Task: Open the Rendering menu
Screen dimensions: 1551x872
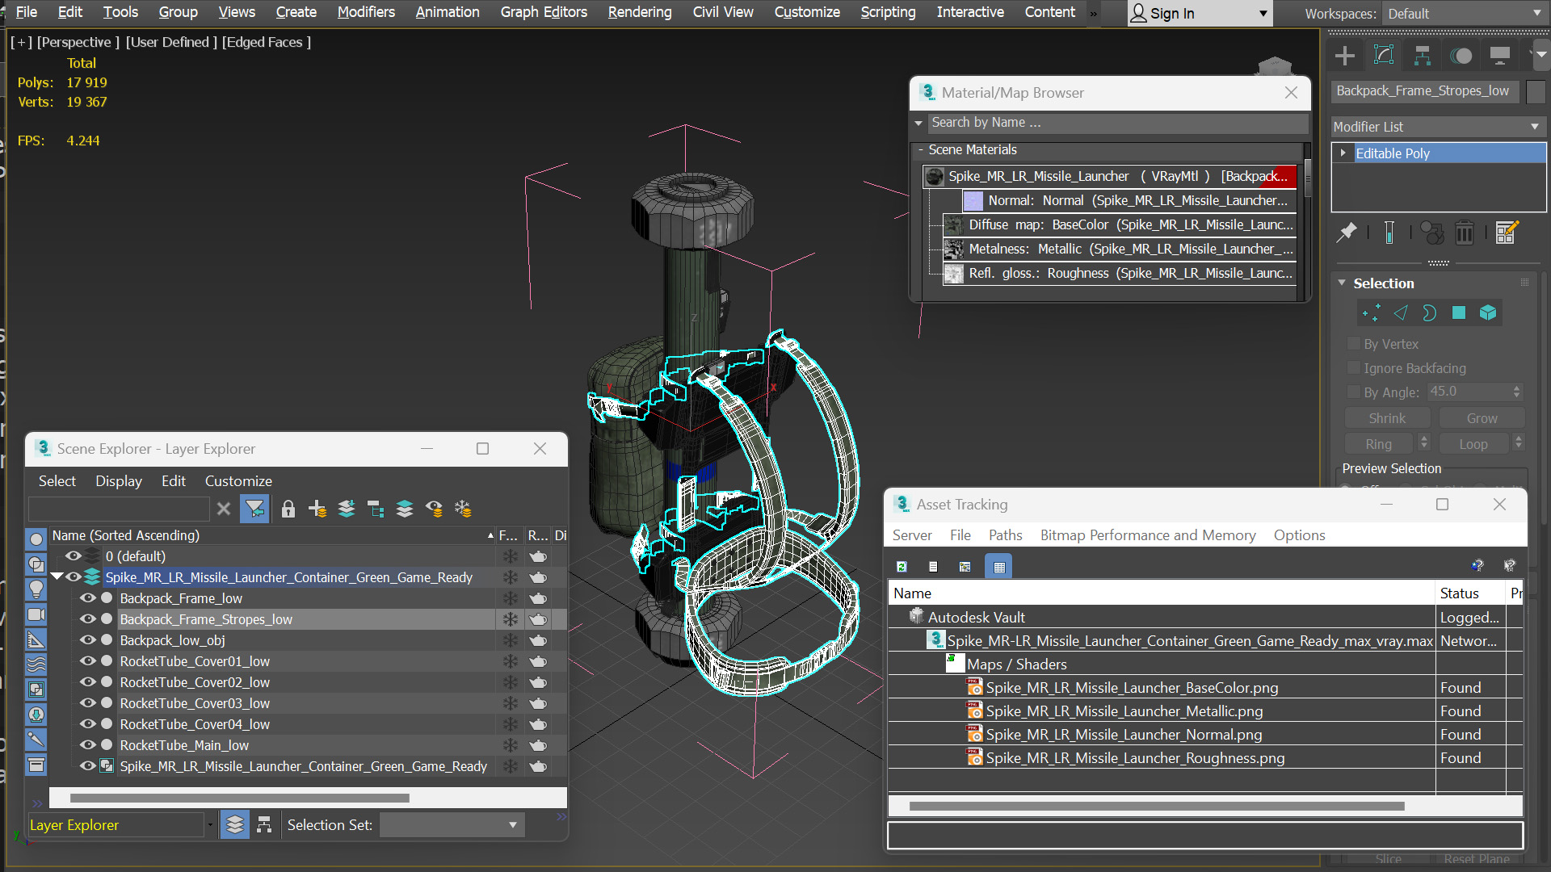Action: 640,12
